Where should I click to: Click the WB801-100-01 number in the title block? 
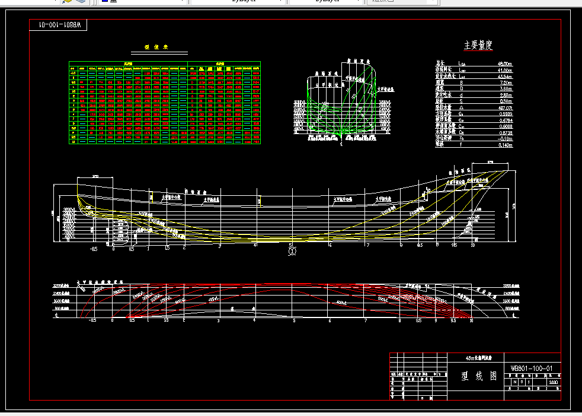click(532, 369)
